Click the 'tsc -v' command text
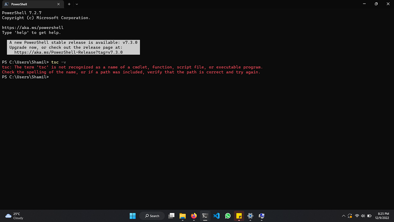The height and width of the screenshot is (222, 394). (59, 62)
